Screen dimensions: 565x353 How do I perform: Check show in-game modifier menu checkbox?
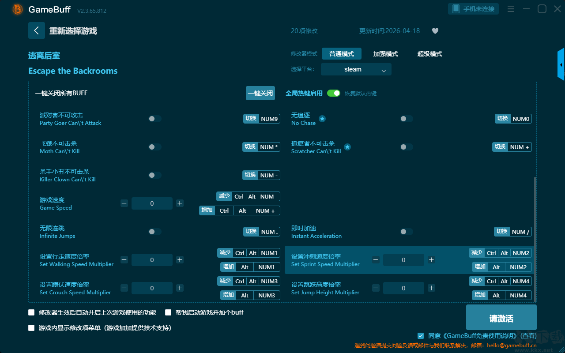[x=31, y=328]
